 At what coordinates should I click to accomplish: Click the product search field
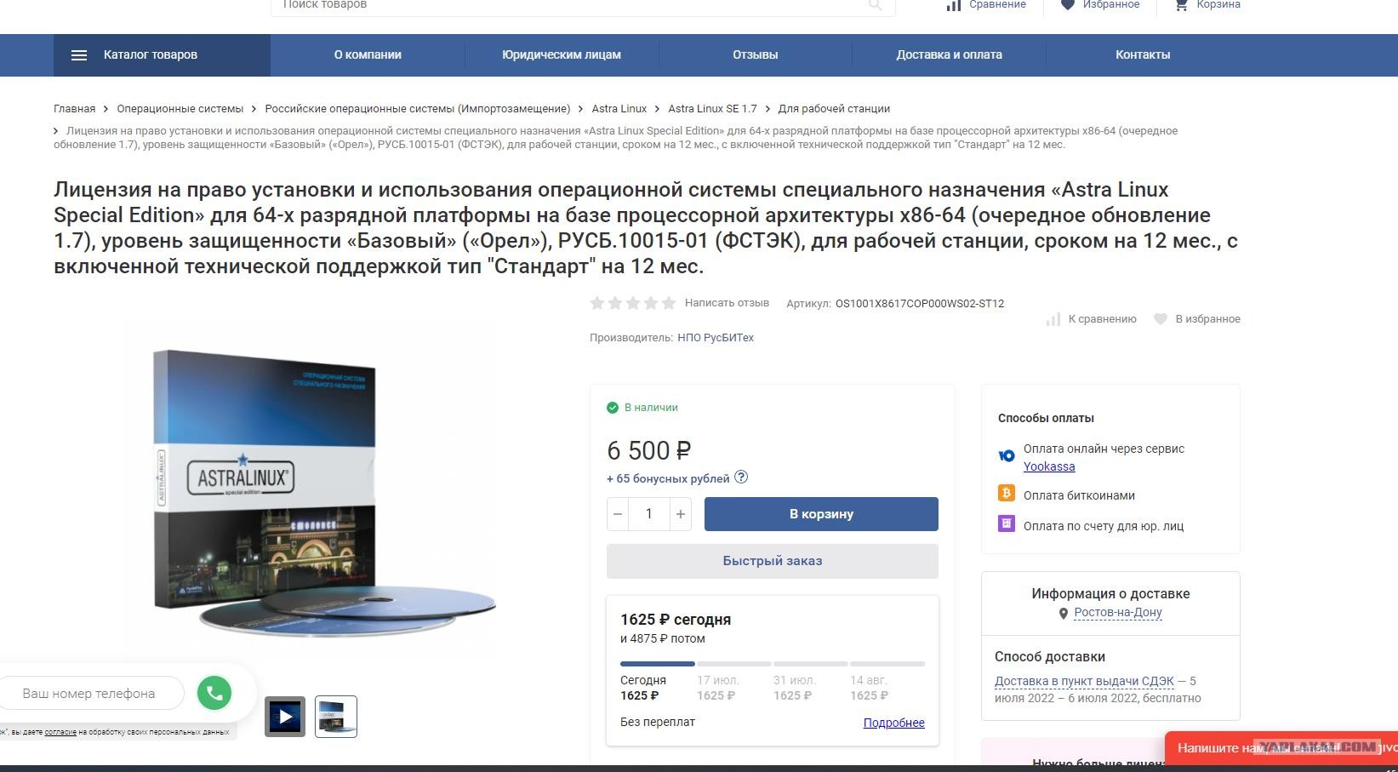click(x=583, y=7)
